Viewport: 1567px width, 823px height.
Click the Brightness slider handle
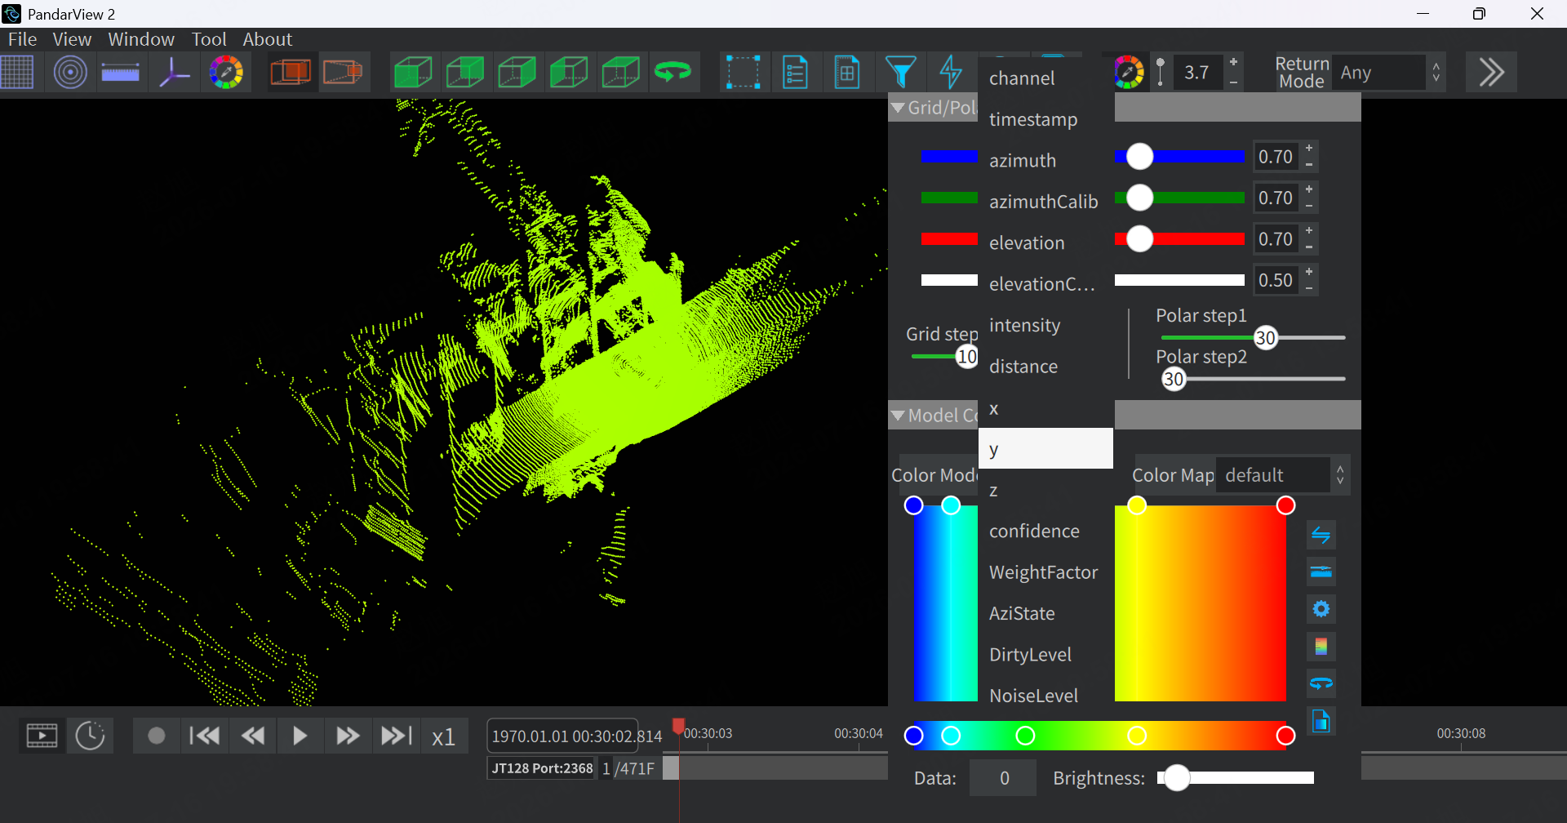[x=1177, y=778]
